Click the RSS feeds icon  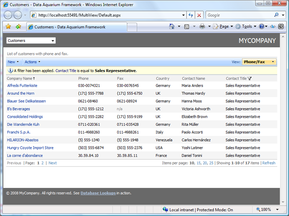[186, 27]
